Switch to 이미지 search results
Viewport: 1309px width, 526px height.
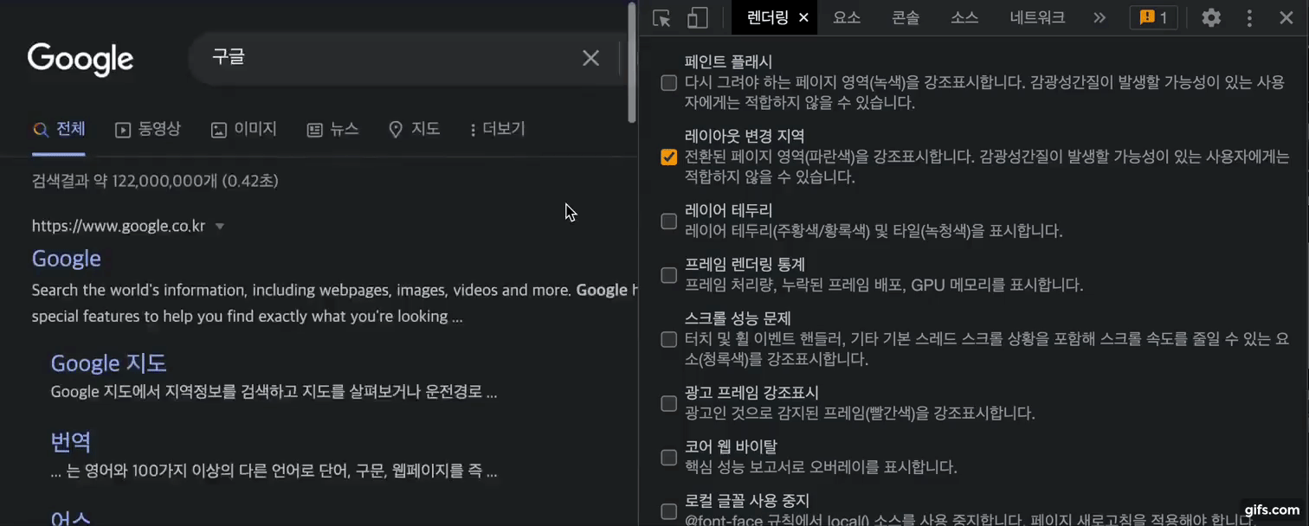244,130
